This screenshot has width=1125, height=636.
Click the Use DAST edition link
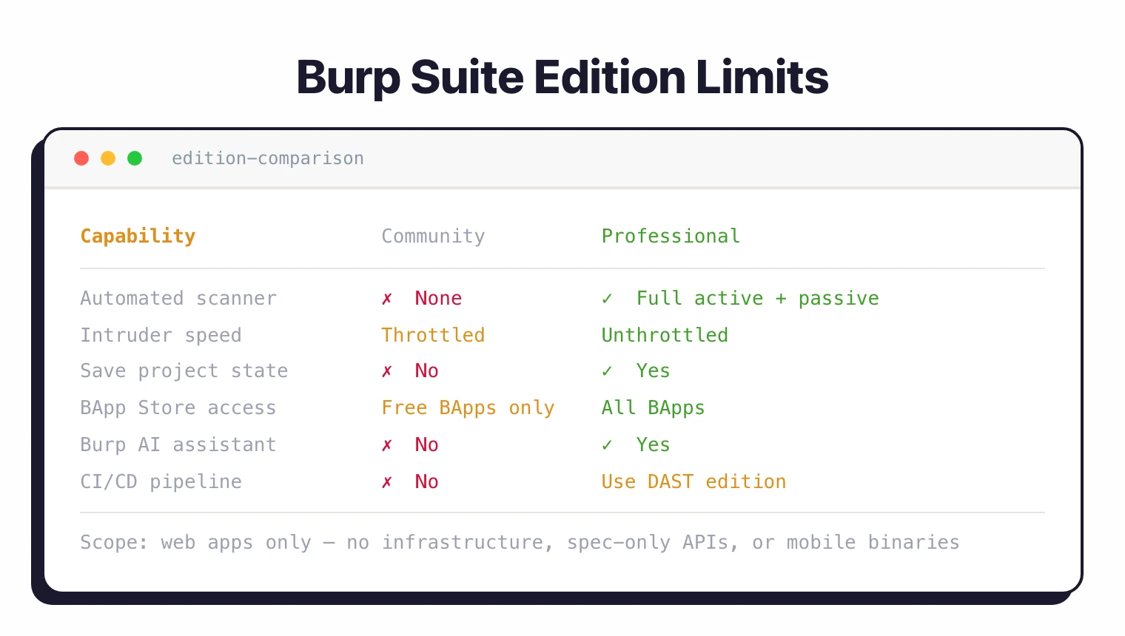pyautogui.click(x=694, y=481)
